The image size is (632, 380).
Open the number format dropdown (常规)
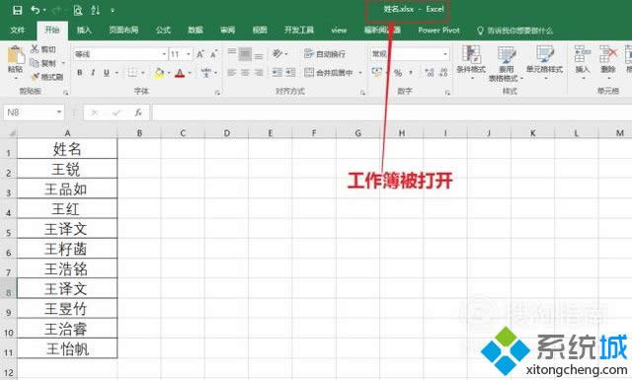[x=445, y=54]
